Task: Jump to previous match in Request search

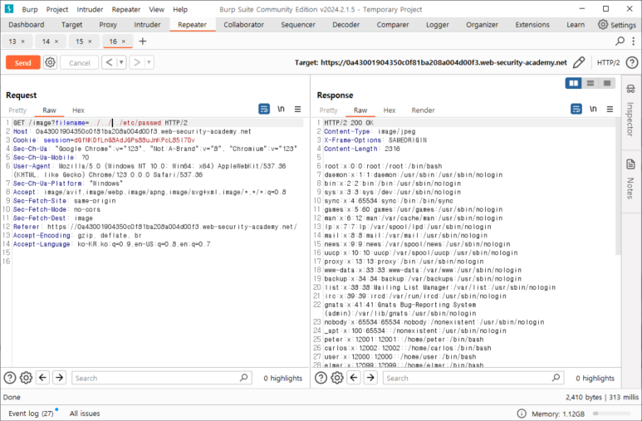Action: tap(42, 377)
